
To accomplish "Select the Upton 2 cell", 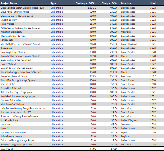I will [x=4, y=128].
